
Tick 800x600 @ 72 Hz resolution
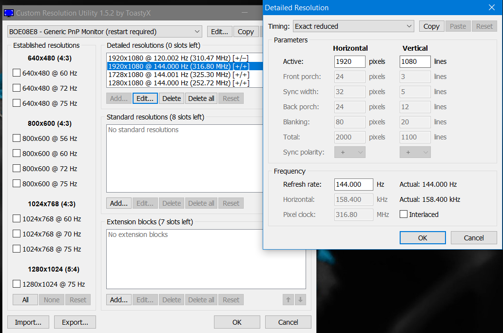[x=17, y=169]
